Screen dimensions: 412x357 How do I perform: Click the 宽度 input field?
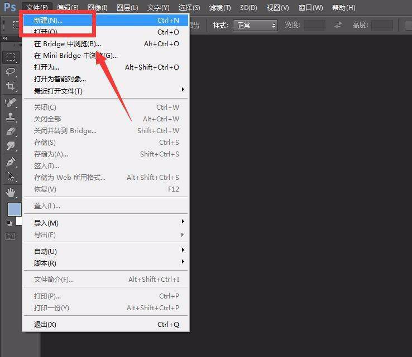(314, 25)
